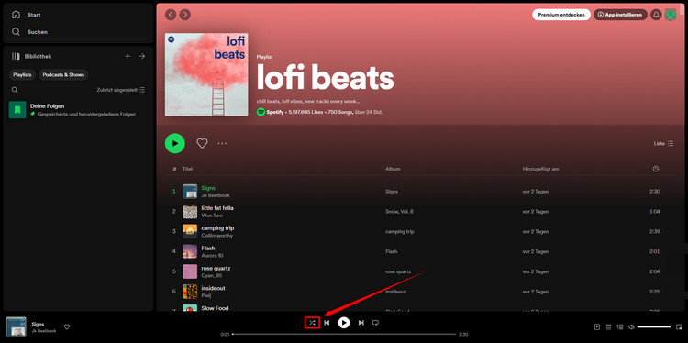Image resolution: width=688 pixels, height=343 pixels.
Task: Select the song little fat fella
Action: coord(217,208)
